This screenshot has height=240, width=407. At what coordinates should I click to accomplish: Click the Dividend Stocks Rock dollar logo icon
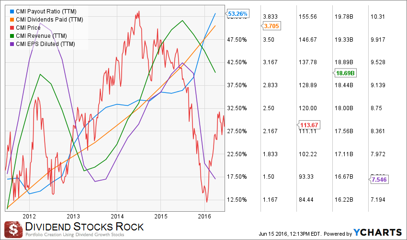pyautogui.click(x=13, y=229)
